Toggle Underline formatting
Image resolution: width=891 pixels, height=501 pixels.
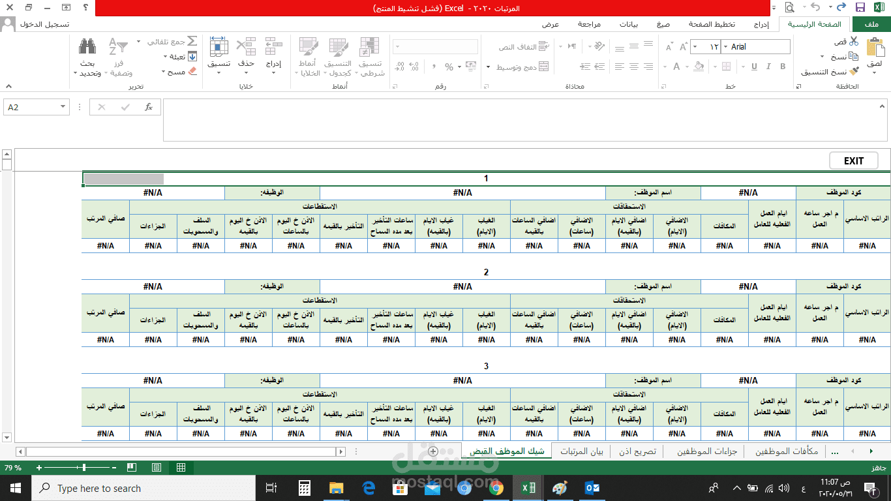(755, 67)
